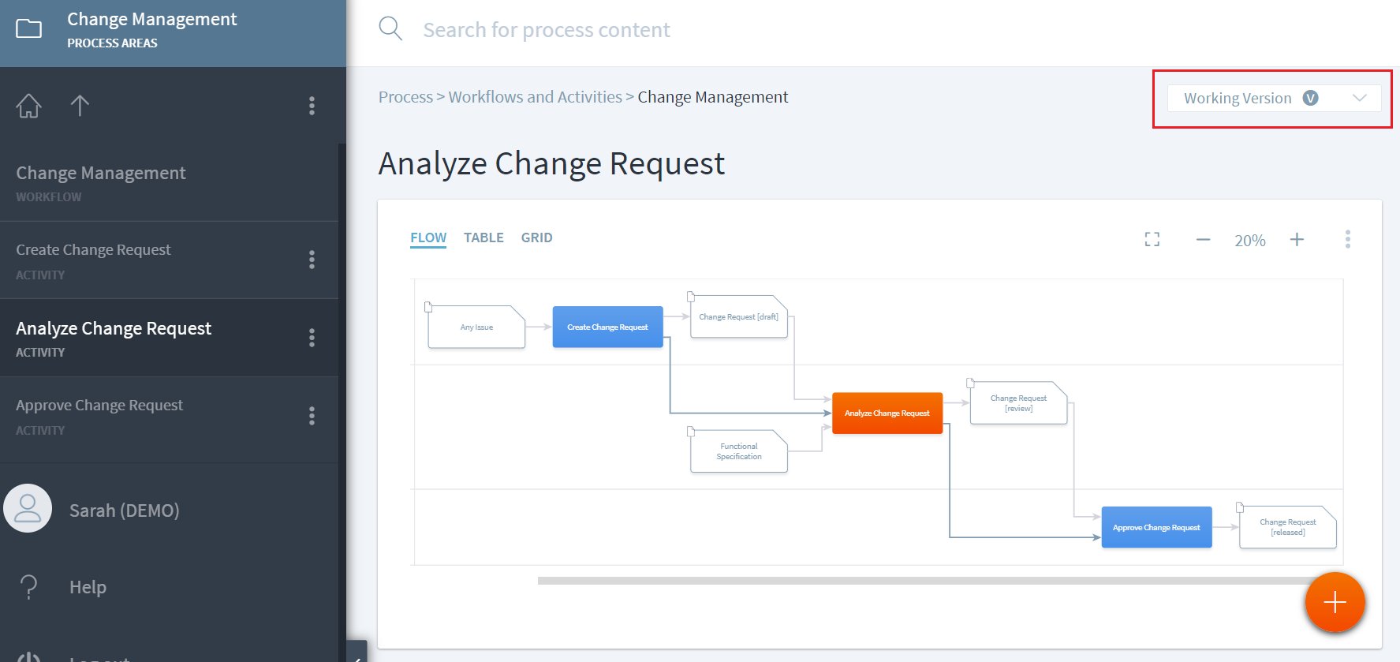Go to the Process breadcrumb link
This screenshot has width=1400, height=662.
pos(405,97)
